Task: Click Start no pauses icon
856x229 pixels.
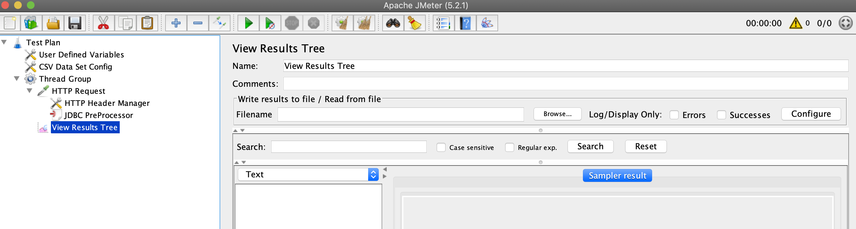Action: tap(270, 23)
